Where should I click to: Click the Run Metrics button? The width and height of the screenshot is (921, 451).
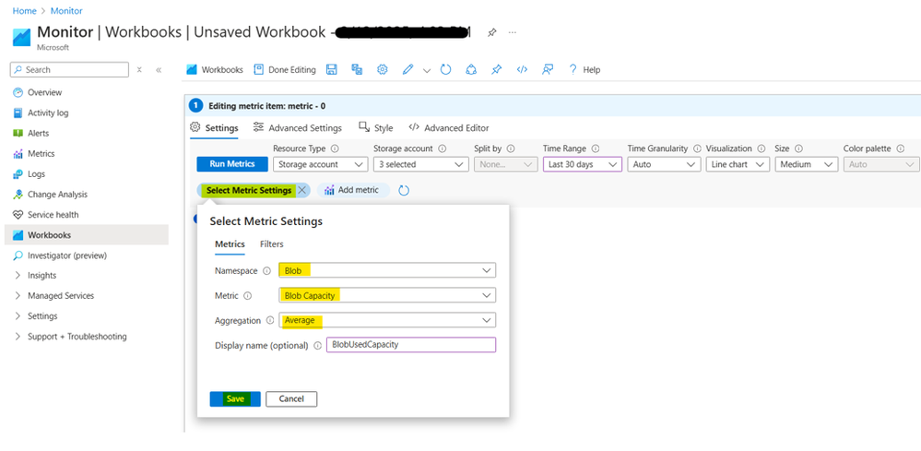click(x=232, y=164)
